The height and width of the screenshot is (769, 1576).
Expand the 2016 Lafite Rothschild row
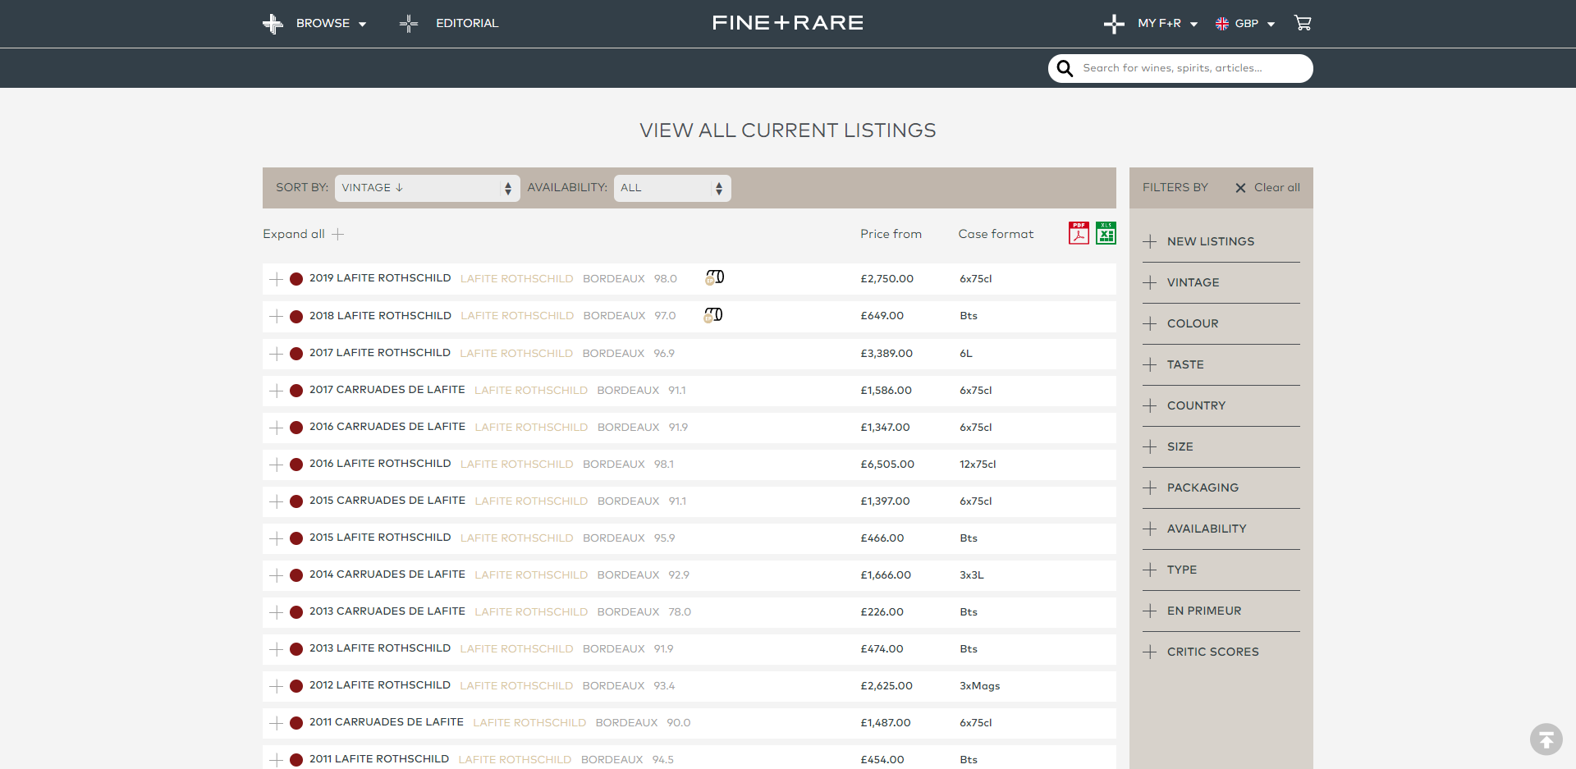pyautogui.click(x=276, y=465)
